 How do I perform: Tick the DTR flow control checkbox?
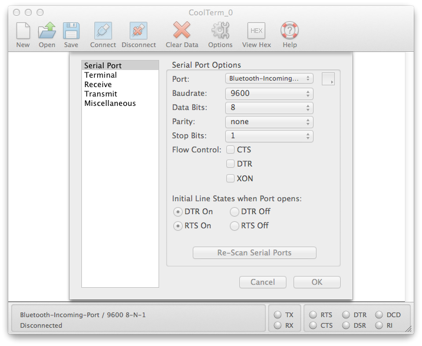coord(231,164)
